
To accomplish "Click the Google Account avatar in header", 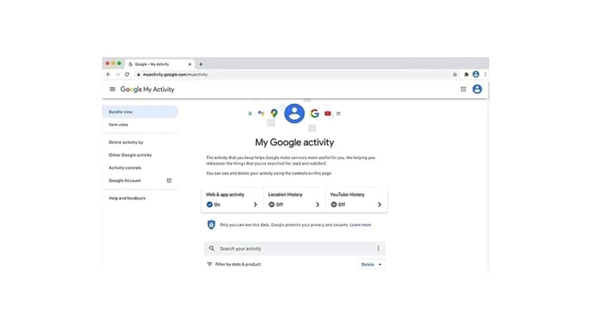I will (x=477, y=89).
